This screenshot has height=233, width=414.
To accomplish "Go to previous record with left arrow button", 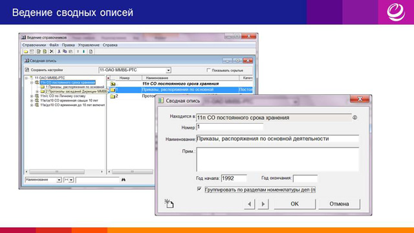I will (x=250, y=204).
